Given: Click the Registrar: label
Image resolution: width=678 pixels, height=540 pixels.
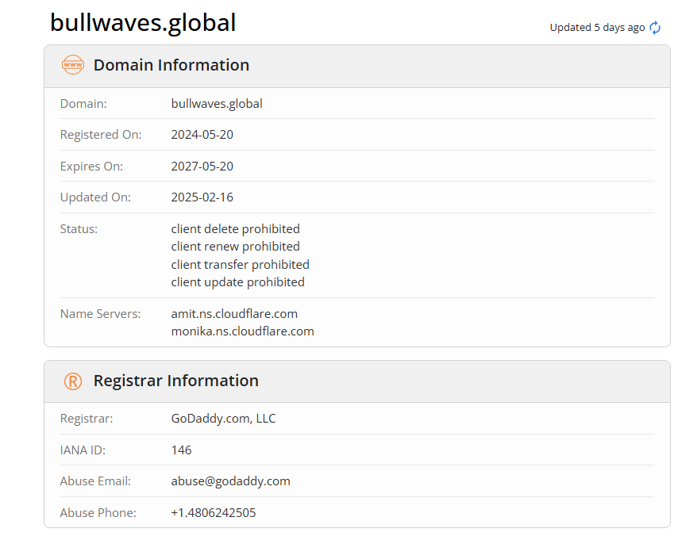Looking at the screenshot, I should point(86,419).
